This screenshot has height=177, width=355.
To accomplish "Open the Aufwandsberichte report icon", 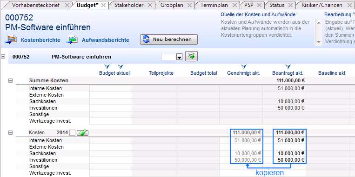I will pos(72,39).
